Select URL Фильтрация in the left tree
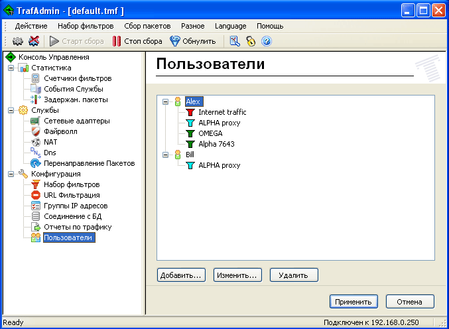The image size is (449, 329). click(72, 195)
